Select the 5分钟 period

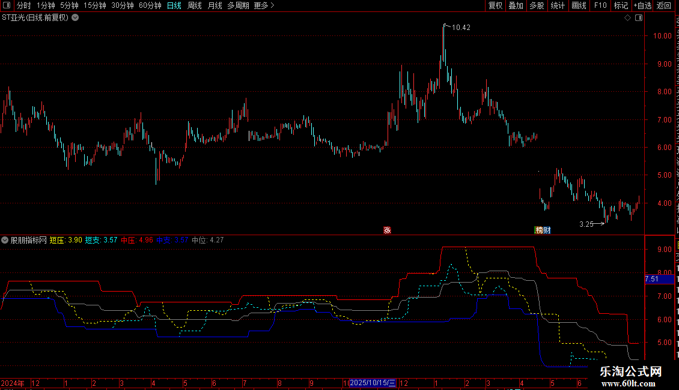point(69,5)
